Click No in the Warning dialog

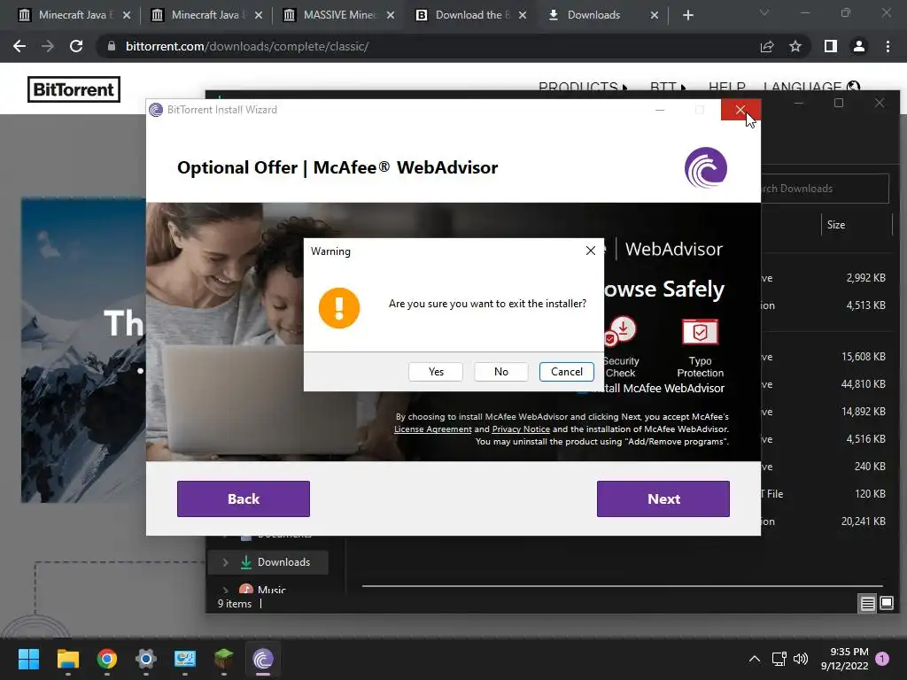(501, 372)
